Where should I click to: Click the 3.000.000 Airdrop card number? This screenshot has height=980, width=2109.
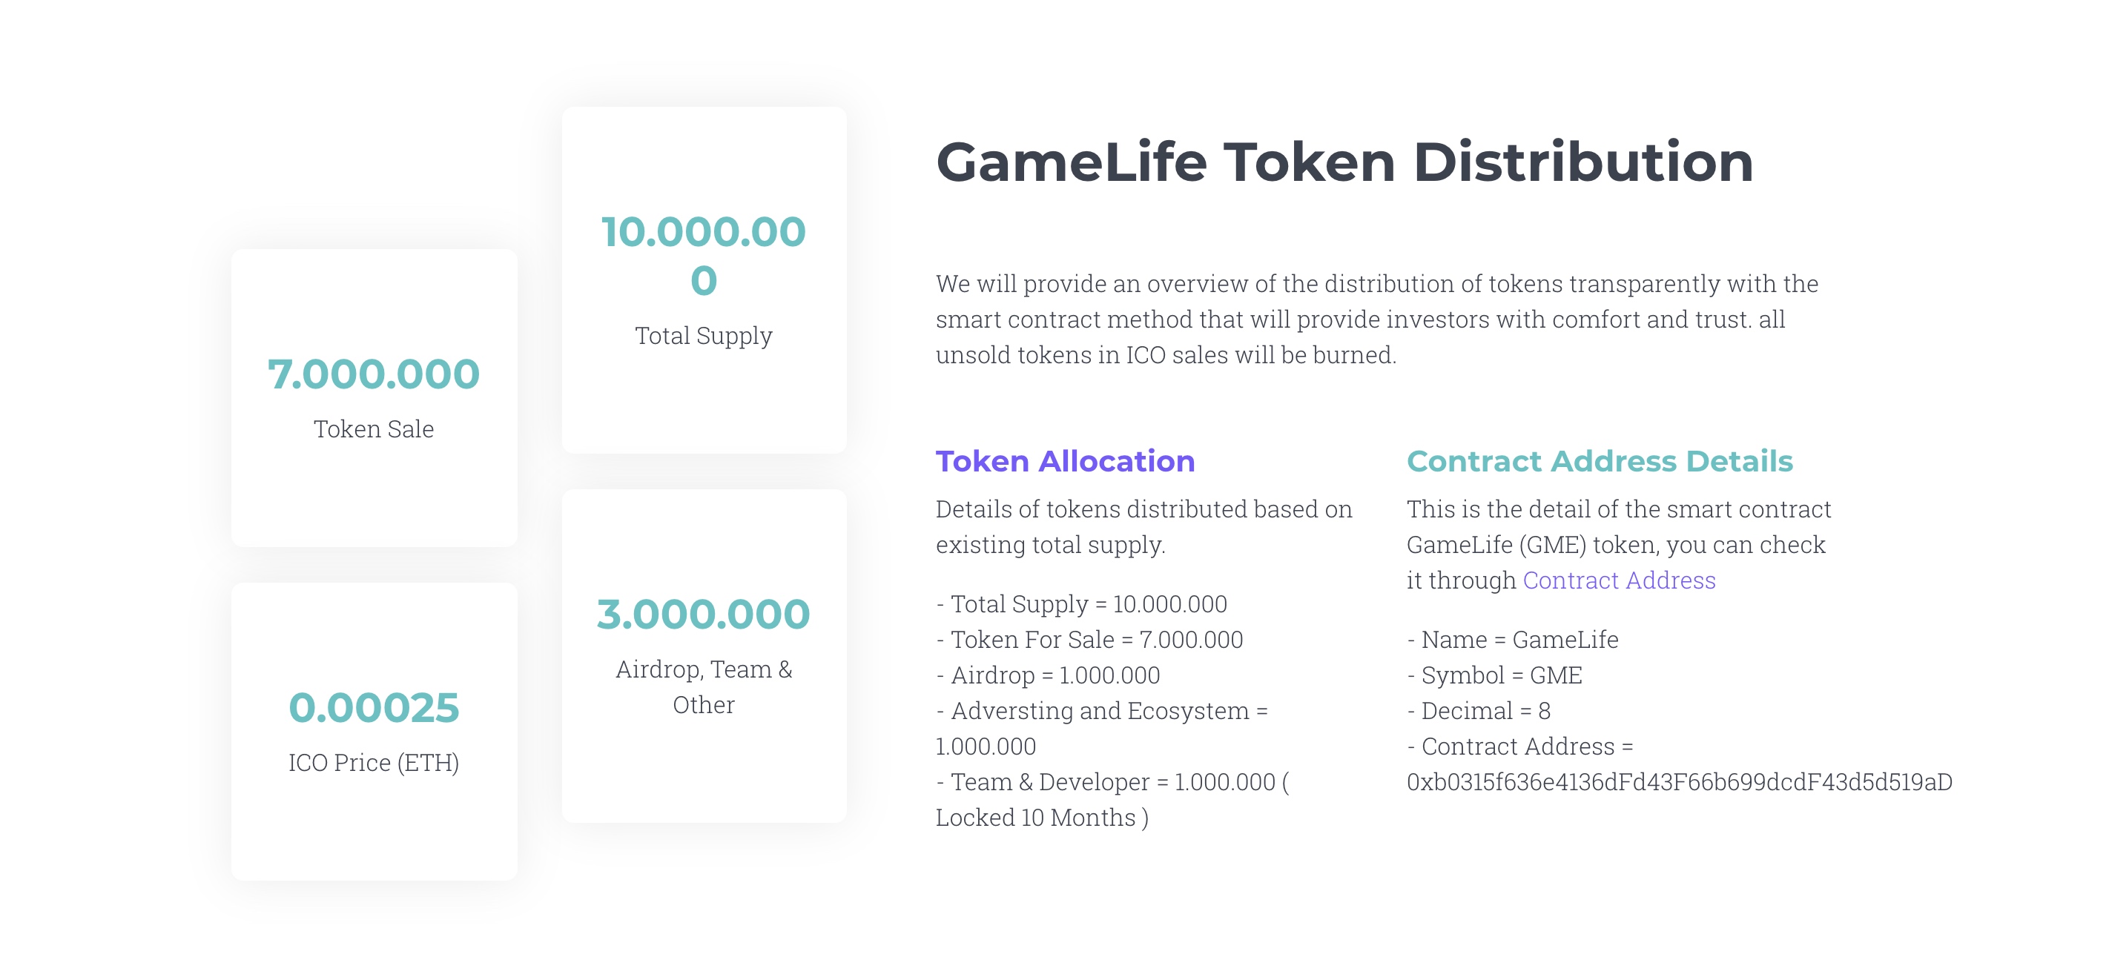click(x=703, y=614)
